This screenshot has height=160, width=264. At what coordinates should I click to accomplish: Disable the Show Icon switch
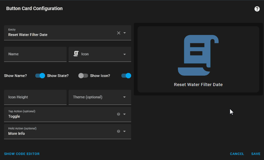point(126,76)
